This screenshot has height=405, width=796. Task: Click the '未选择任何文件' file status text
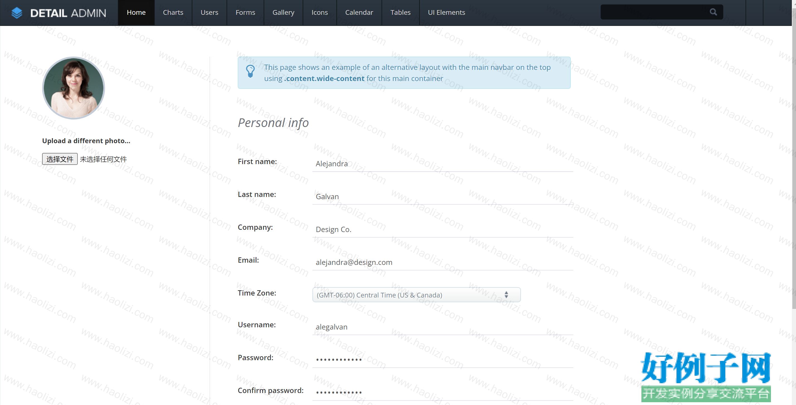[x=103, y=159]
